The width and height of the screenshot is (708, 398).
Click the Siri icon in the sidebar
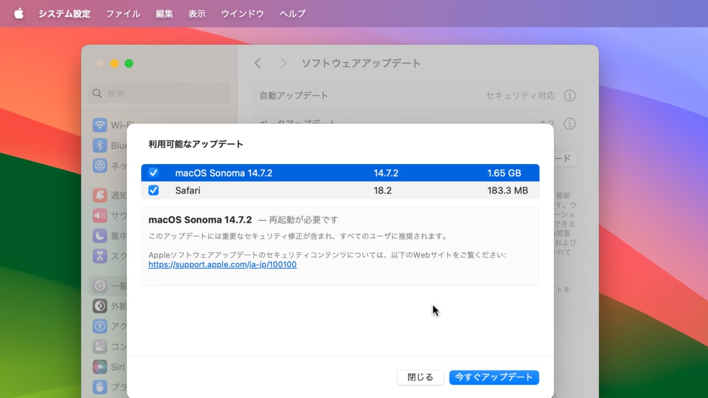tap(100, 366)
